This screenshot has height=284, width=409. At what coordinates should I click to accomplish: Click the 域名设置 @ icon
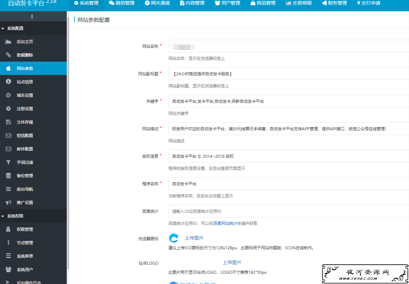pos(8,95)
